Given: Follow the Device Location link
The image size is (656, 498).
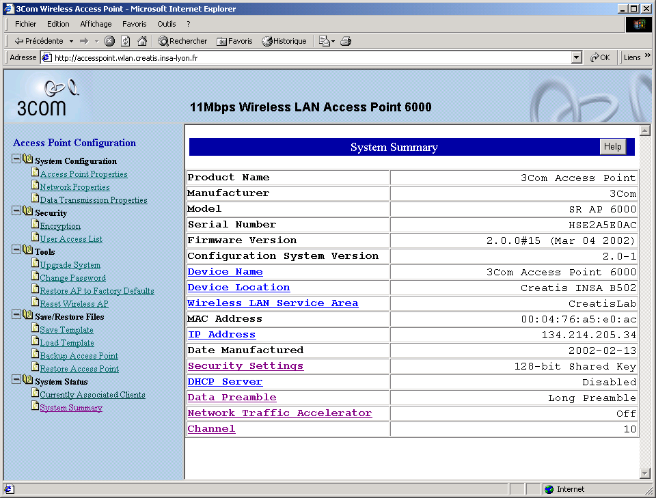Looking at the screenshot, I should click(x=238, y=288).
